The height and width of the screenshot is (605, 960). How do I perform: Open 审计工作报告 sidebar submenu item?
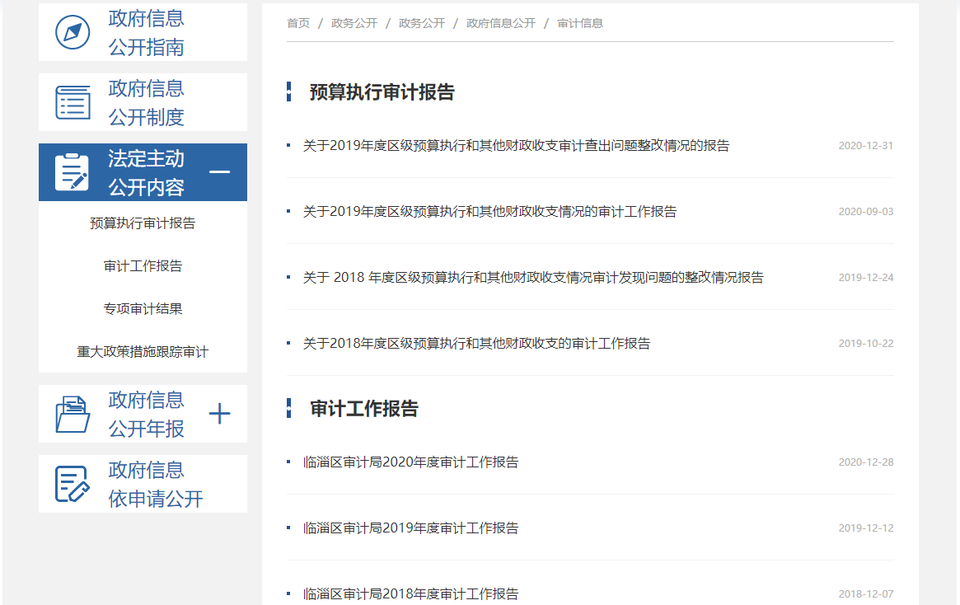point(143,266)
